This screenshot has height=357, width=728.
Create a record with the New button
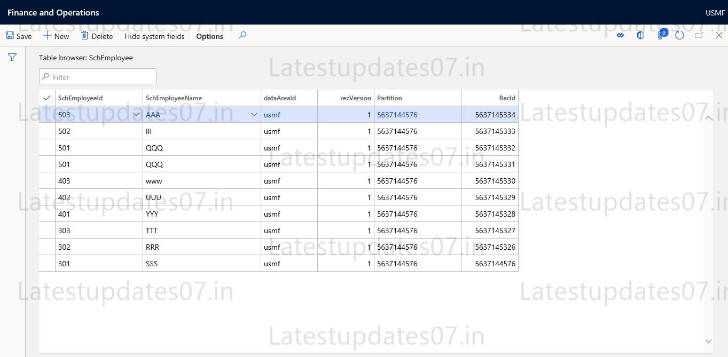(56, 35)
